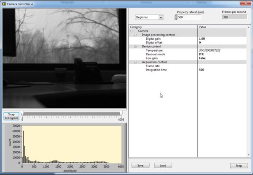
Task: Click the Digital offset value 0
Action: pyautogui.click(x=200, y=43)
